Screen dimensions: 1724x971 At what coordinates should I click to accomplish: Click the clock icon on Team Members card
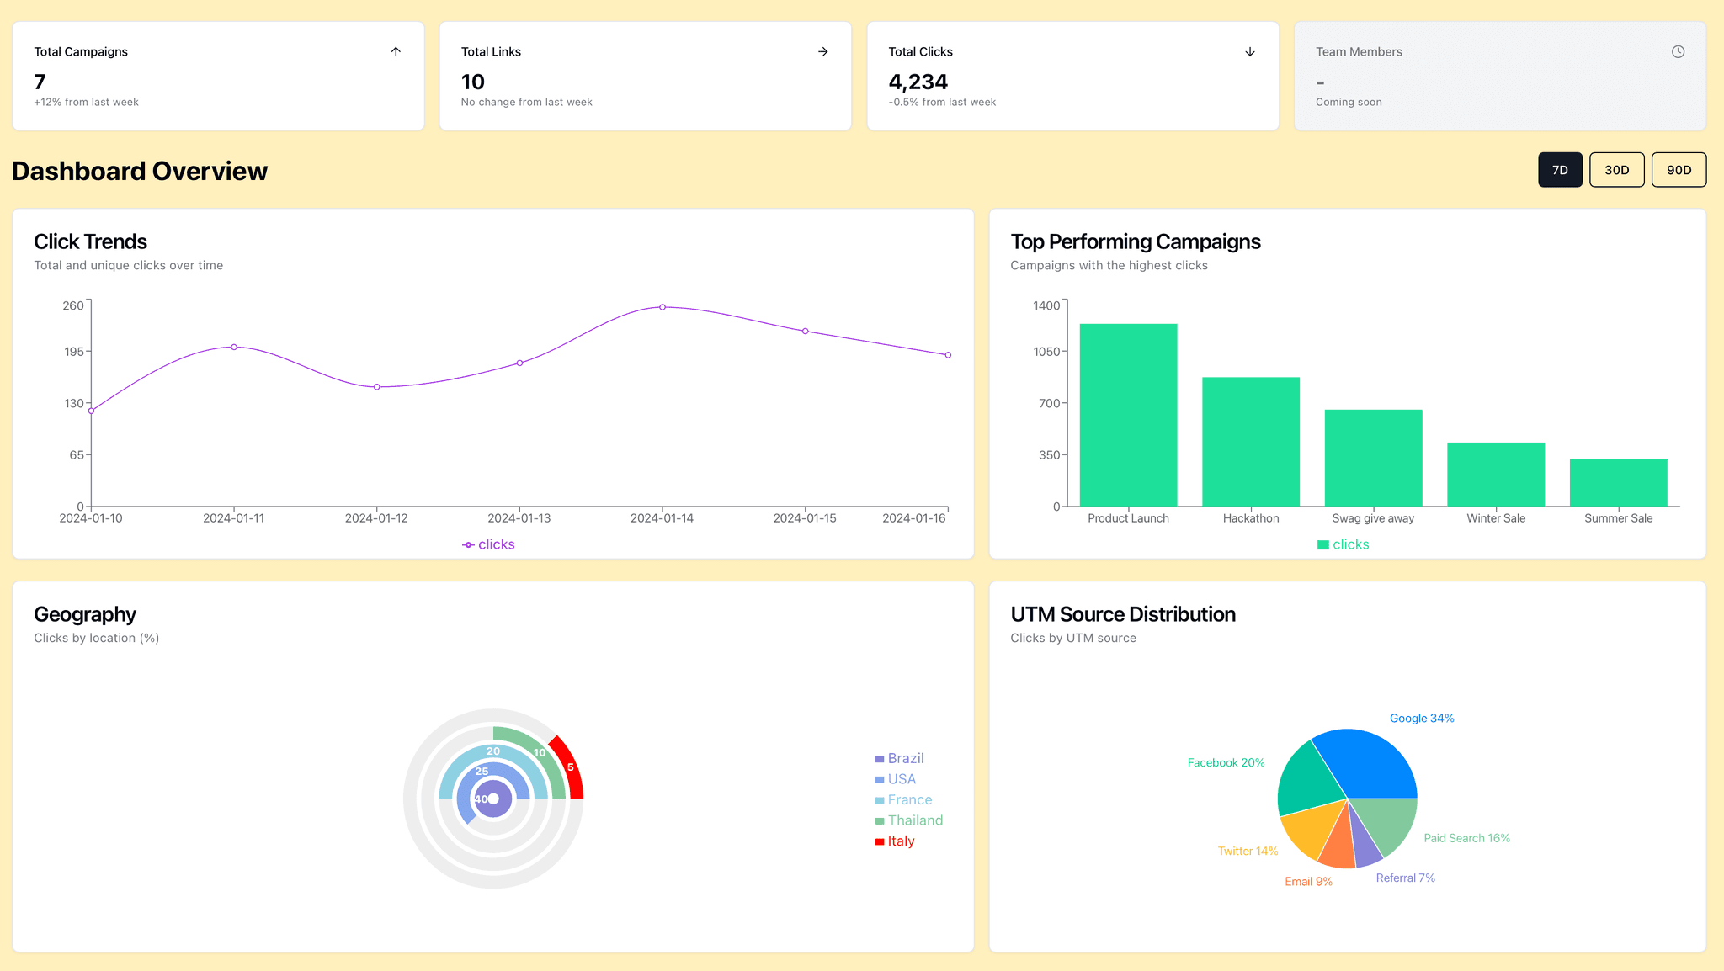[x=1678, y=51]
